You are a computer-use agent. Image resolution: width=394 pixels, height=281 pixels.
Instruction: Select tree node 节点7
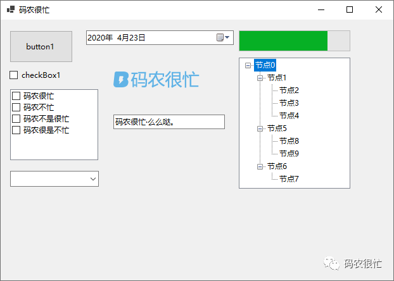click(289, 179)
